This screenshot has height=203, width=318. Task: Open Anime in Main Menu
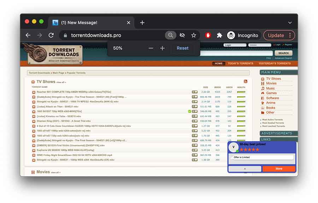click(x=271, y=103)
